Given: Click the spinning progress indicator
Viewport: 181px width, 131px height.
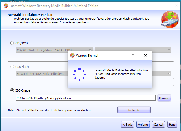Looking at the screenshot, I should [x=79, y=74].
